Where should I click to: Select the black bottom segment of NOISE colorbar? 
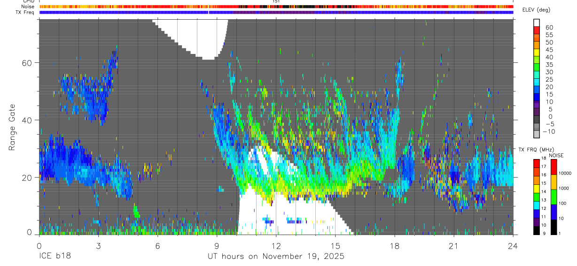554,227
